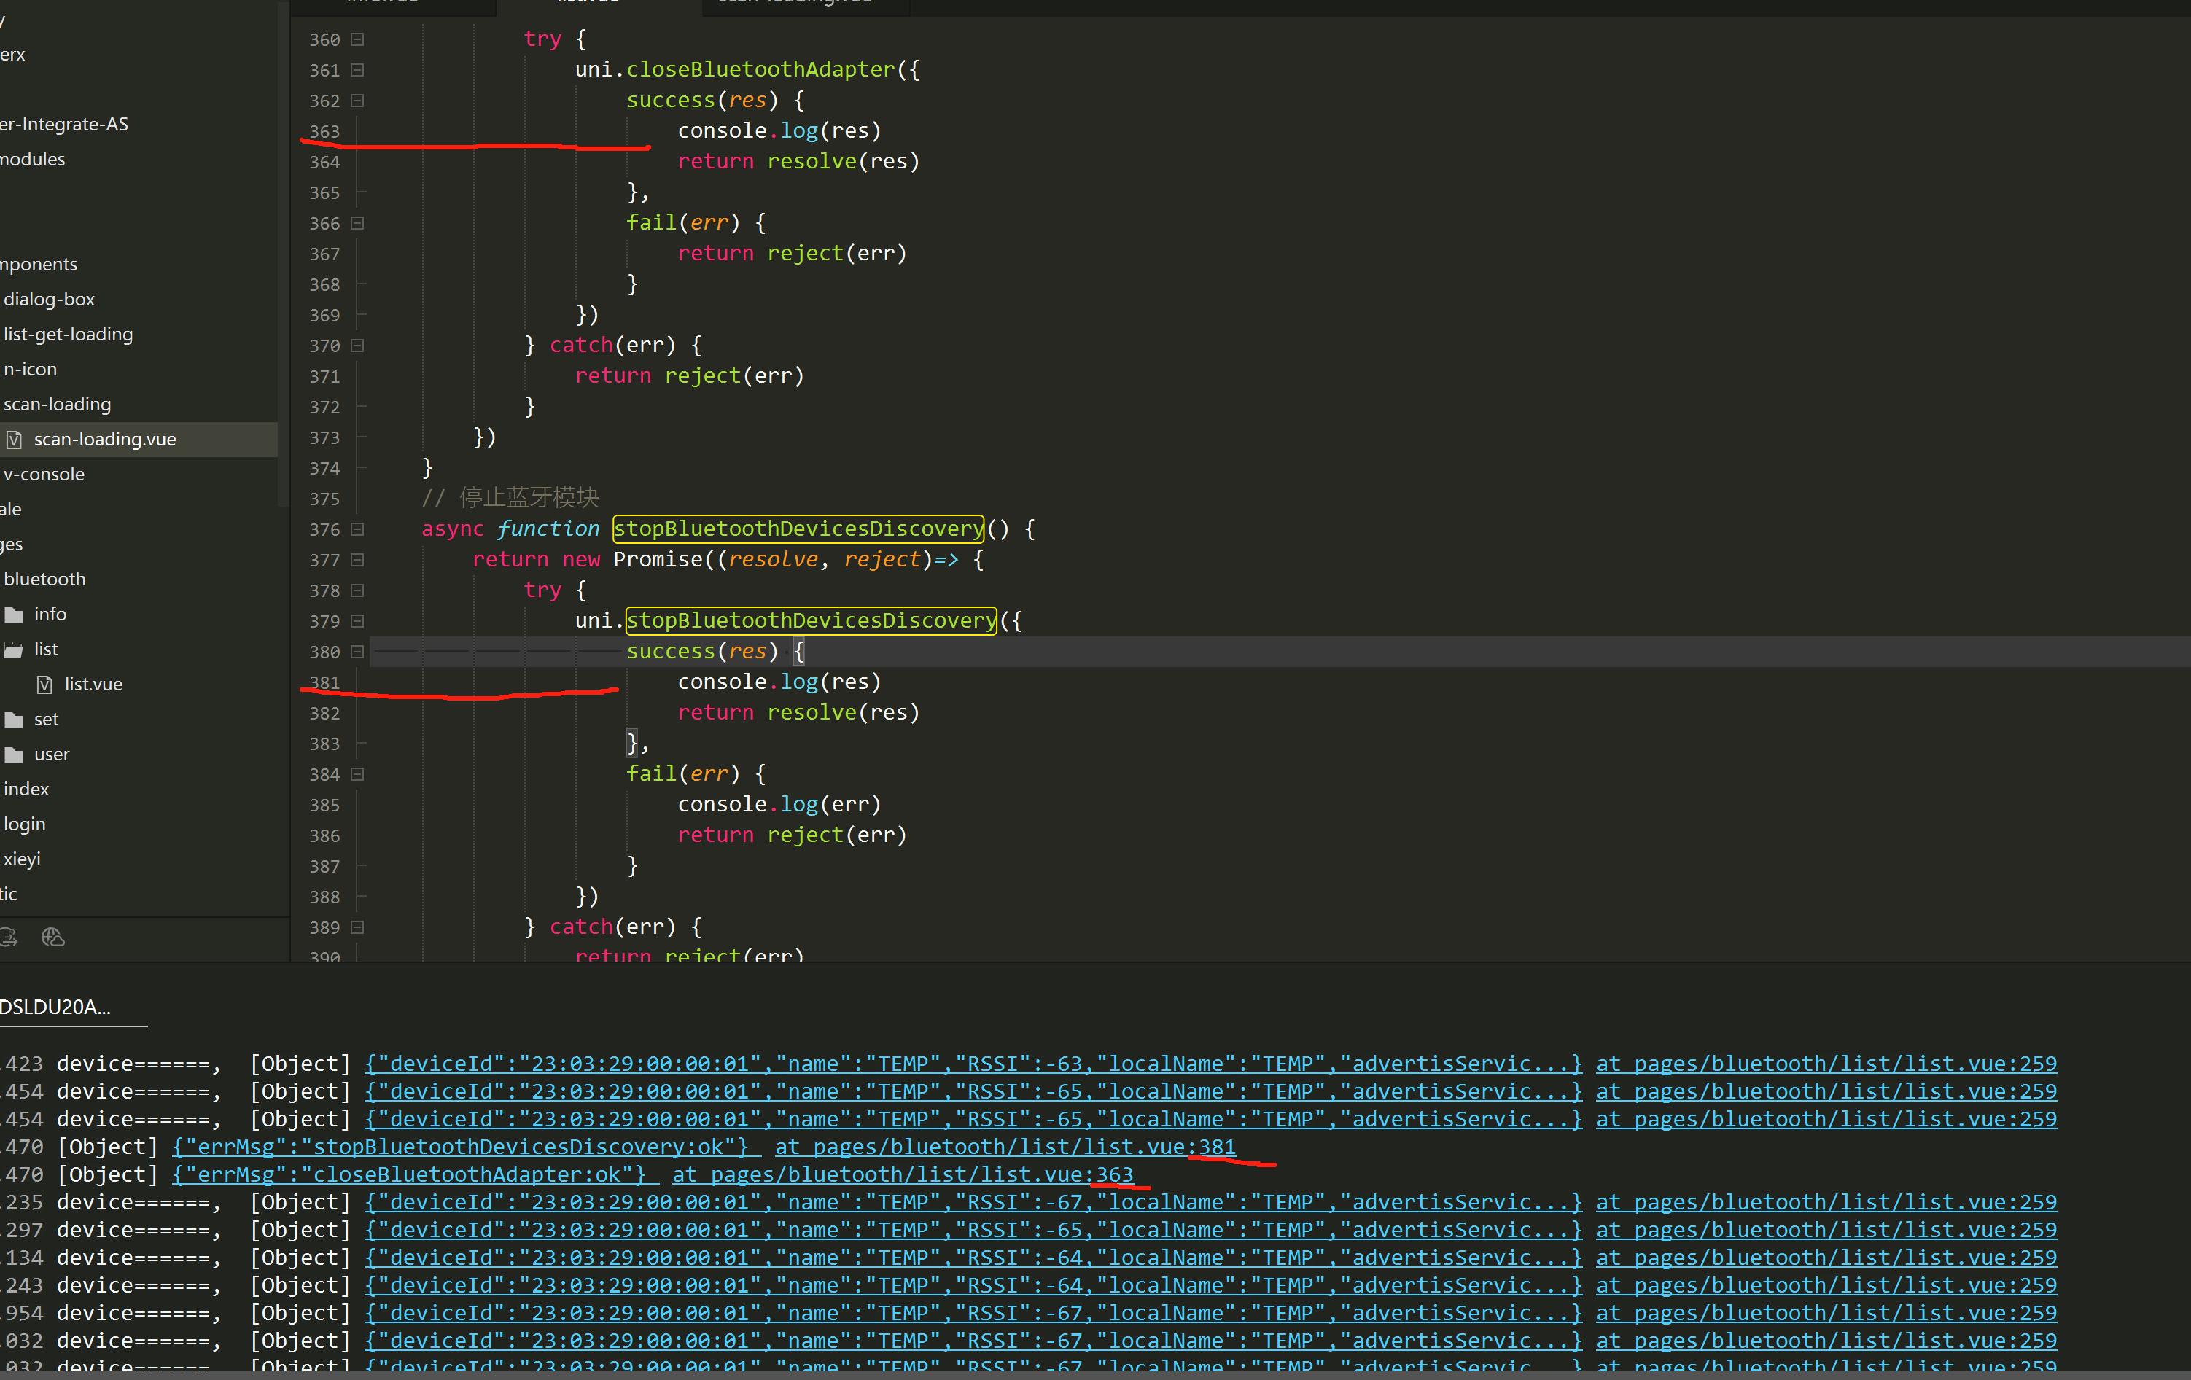2191x1380 pixels.
Task: Expand the bluetooth folder in sidebar
Action: coord(44,577)
